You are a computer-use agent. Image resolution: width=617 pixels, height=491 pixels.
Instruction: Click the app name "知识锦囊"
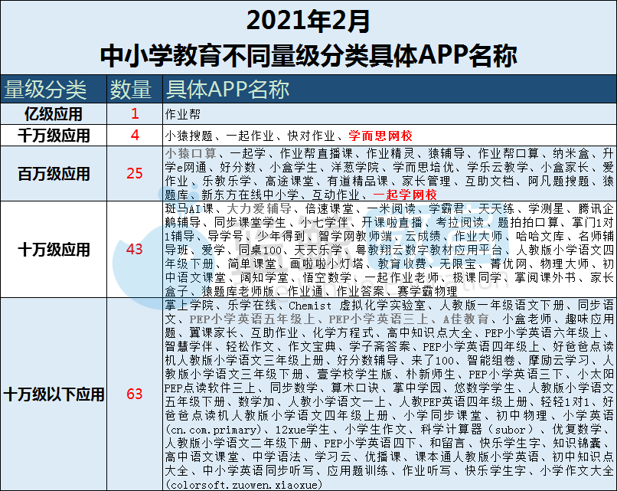click(x=577, y=443)
